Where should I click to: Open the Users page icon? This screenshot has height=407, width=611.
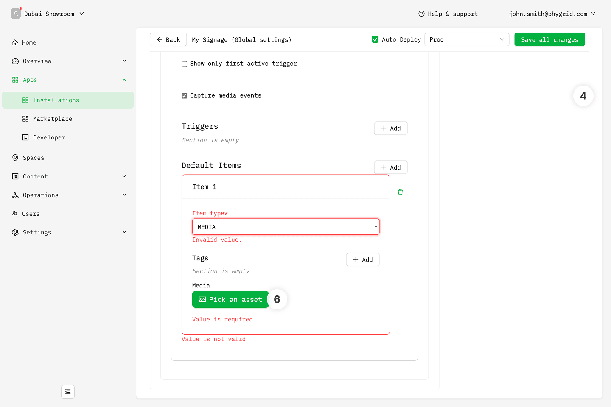pyautogui.click(x=15, y=214)
